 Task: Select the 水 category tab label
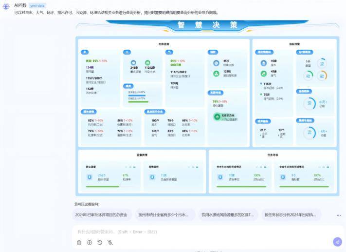point(85,52)
